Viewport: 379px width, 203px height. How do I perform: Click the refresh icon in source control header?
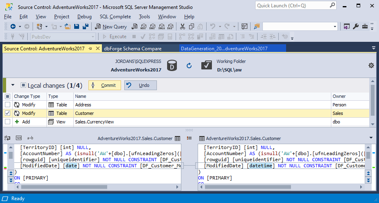pyautogui.click(x=189, y=65)
